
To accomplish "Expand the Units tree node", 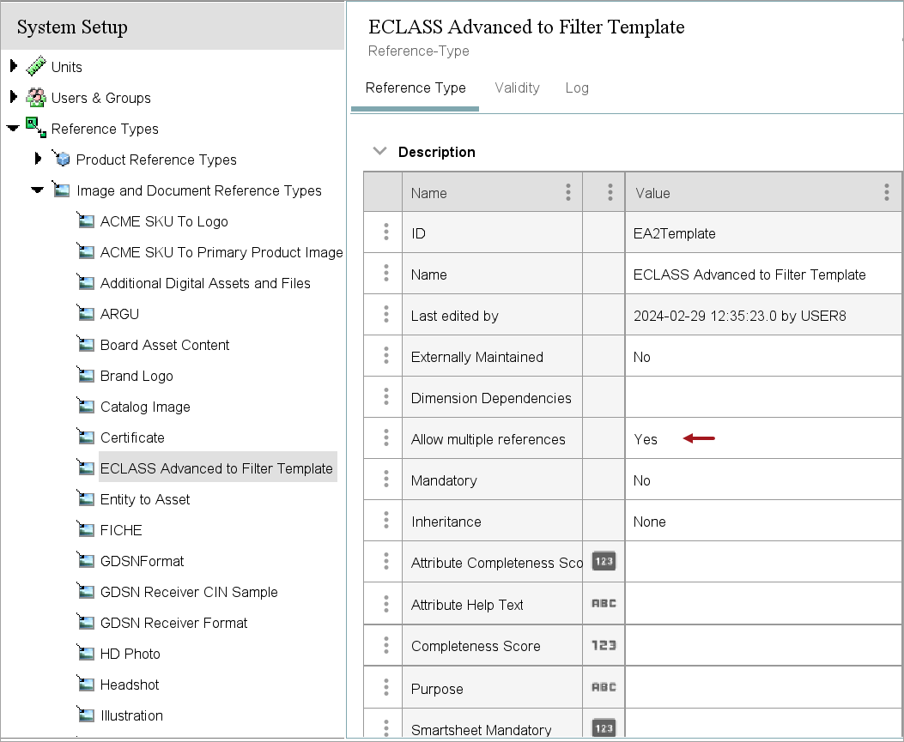I will coord(13,66).
